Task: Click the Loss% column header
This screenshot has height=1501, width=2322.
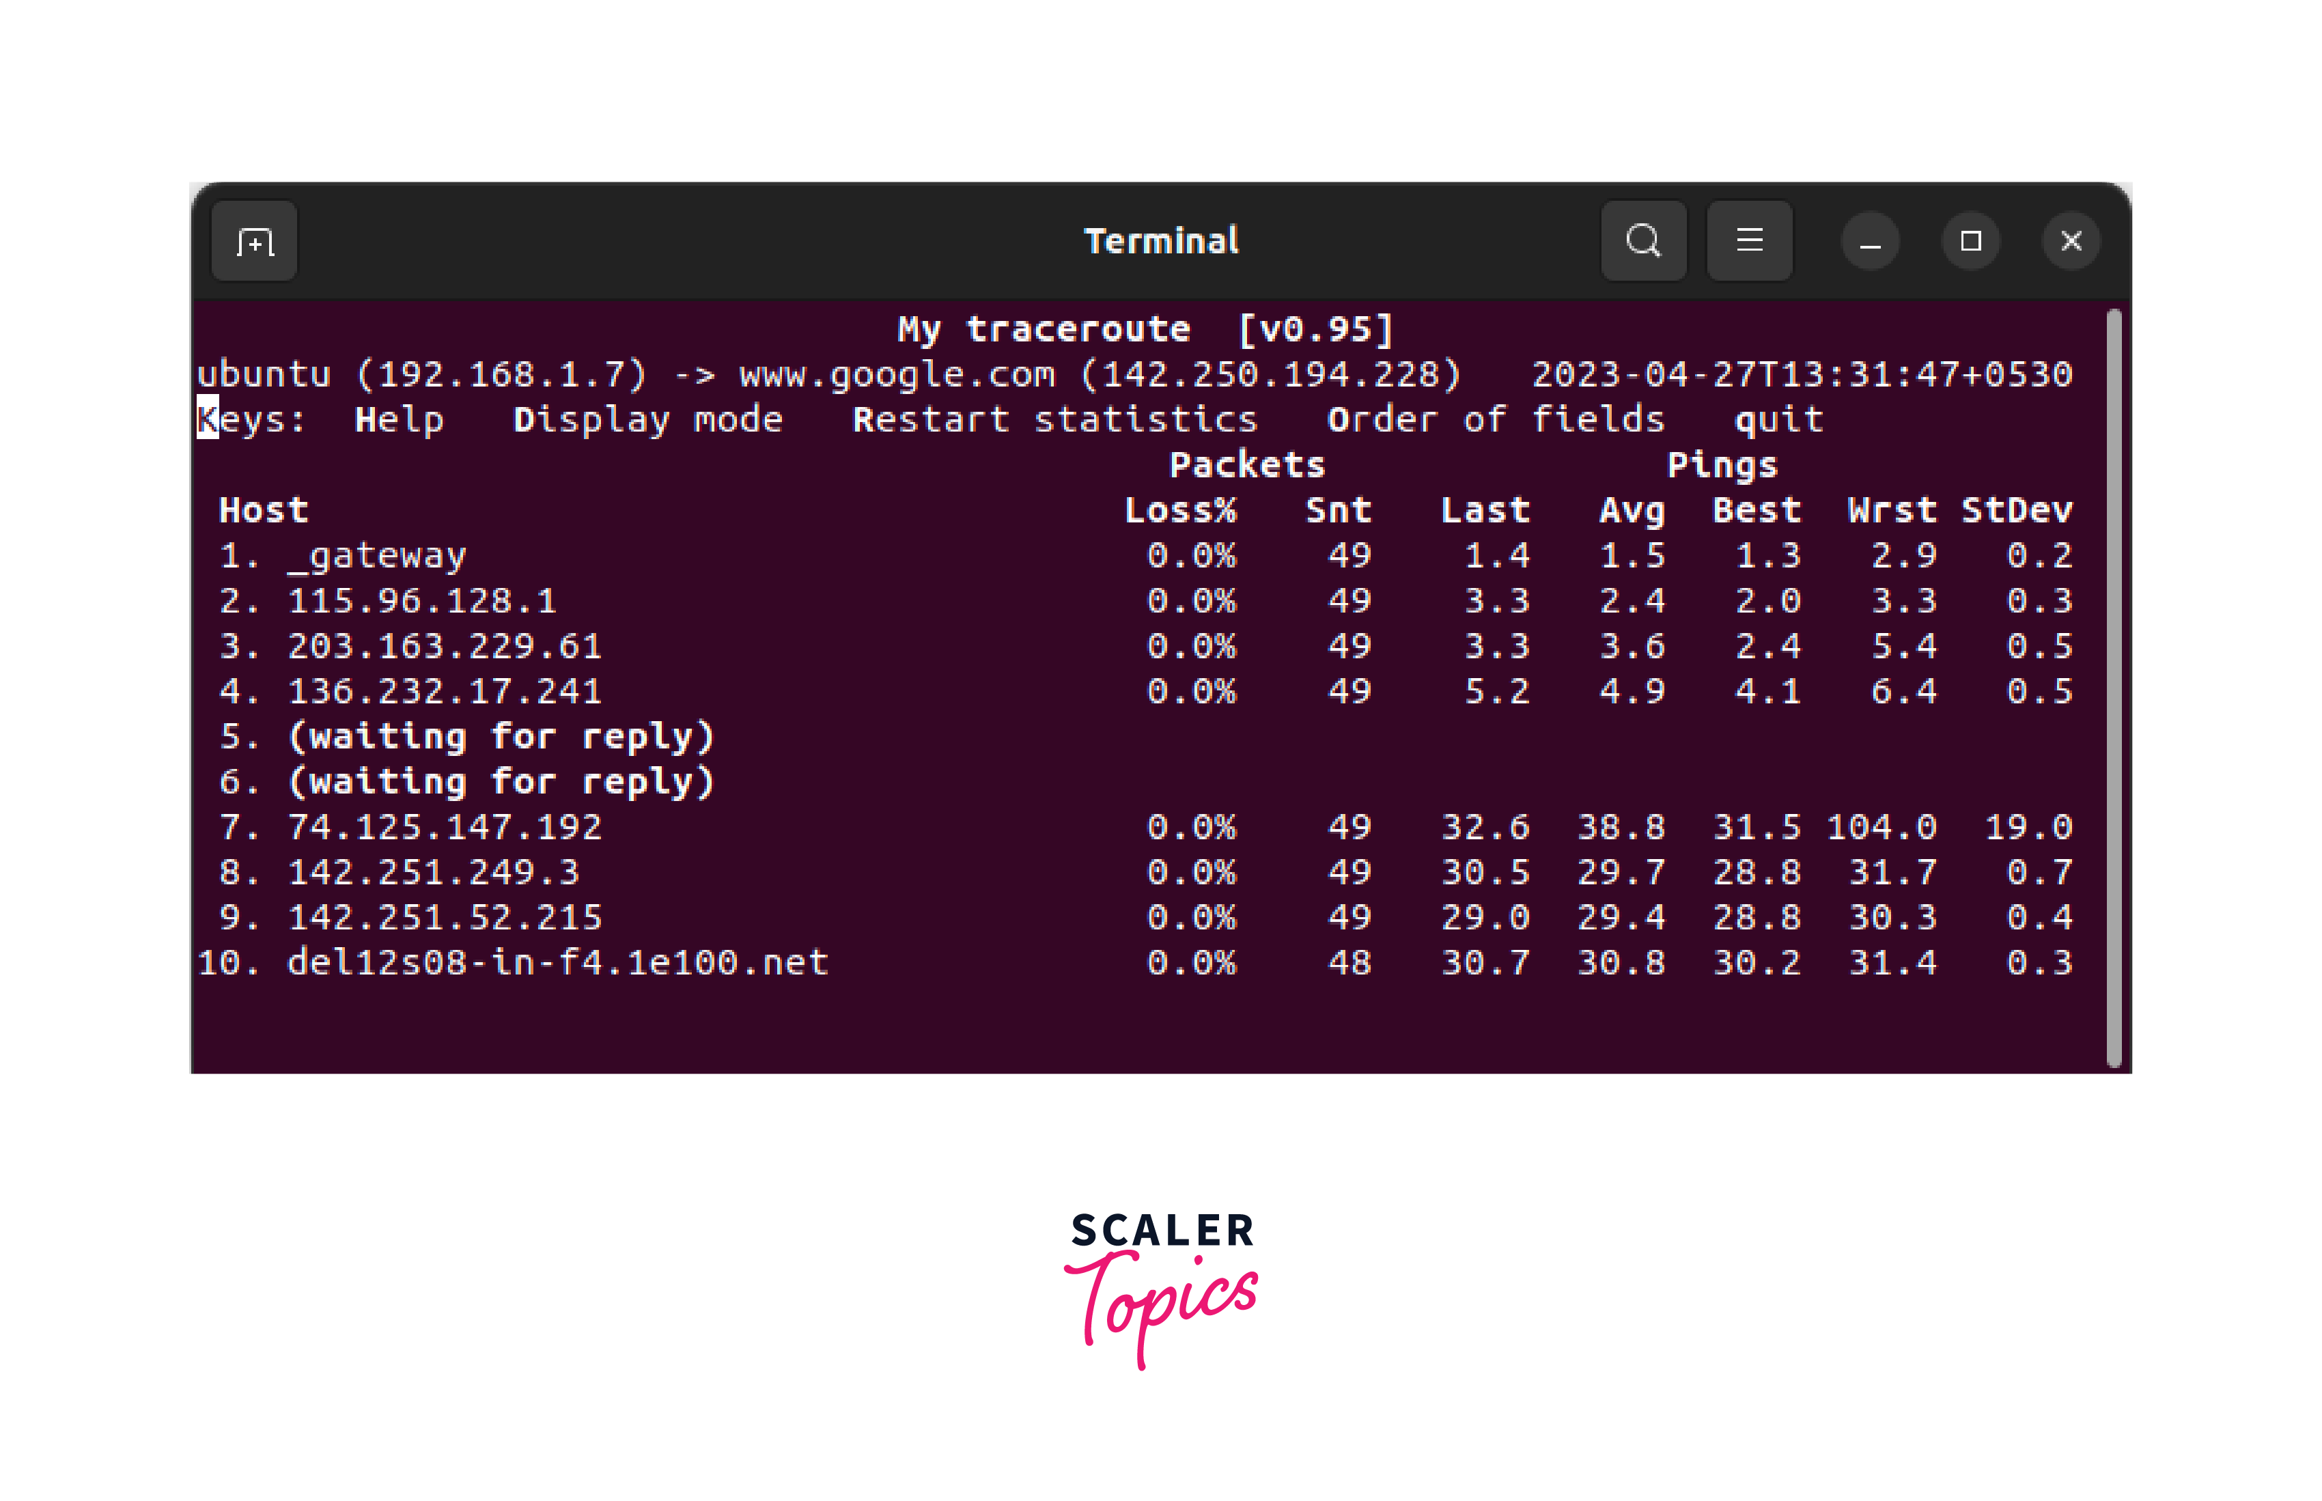Action: tap(1179, 511)
